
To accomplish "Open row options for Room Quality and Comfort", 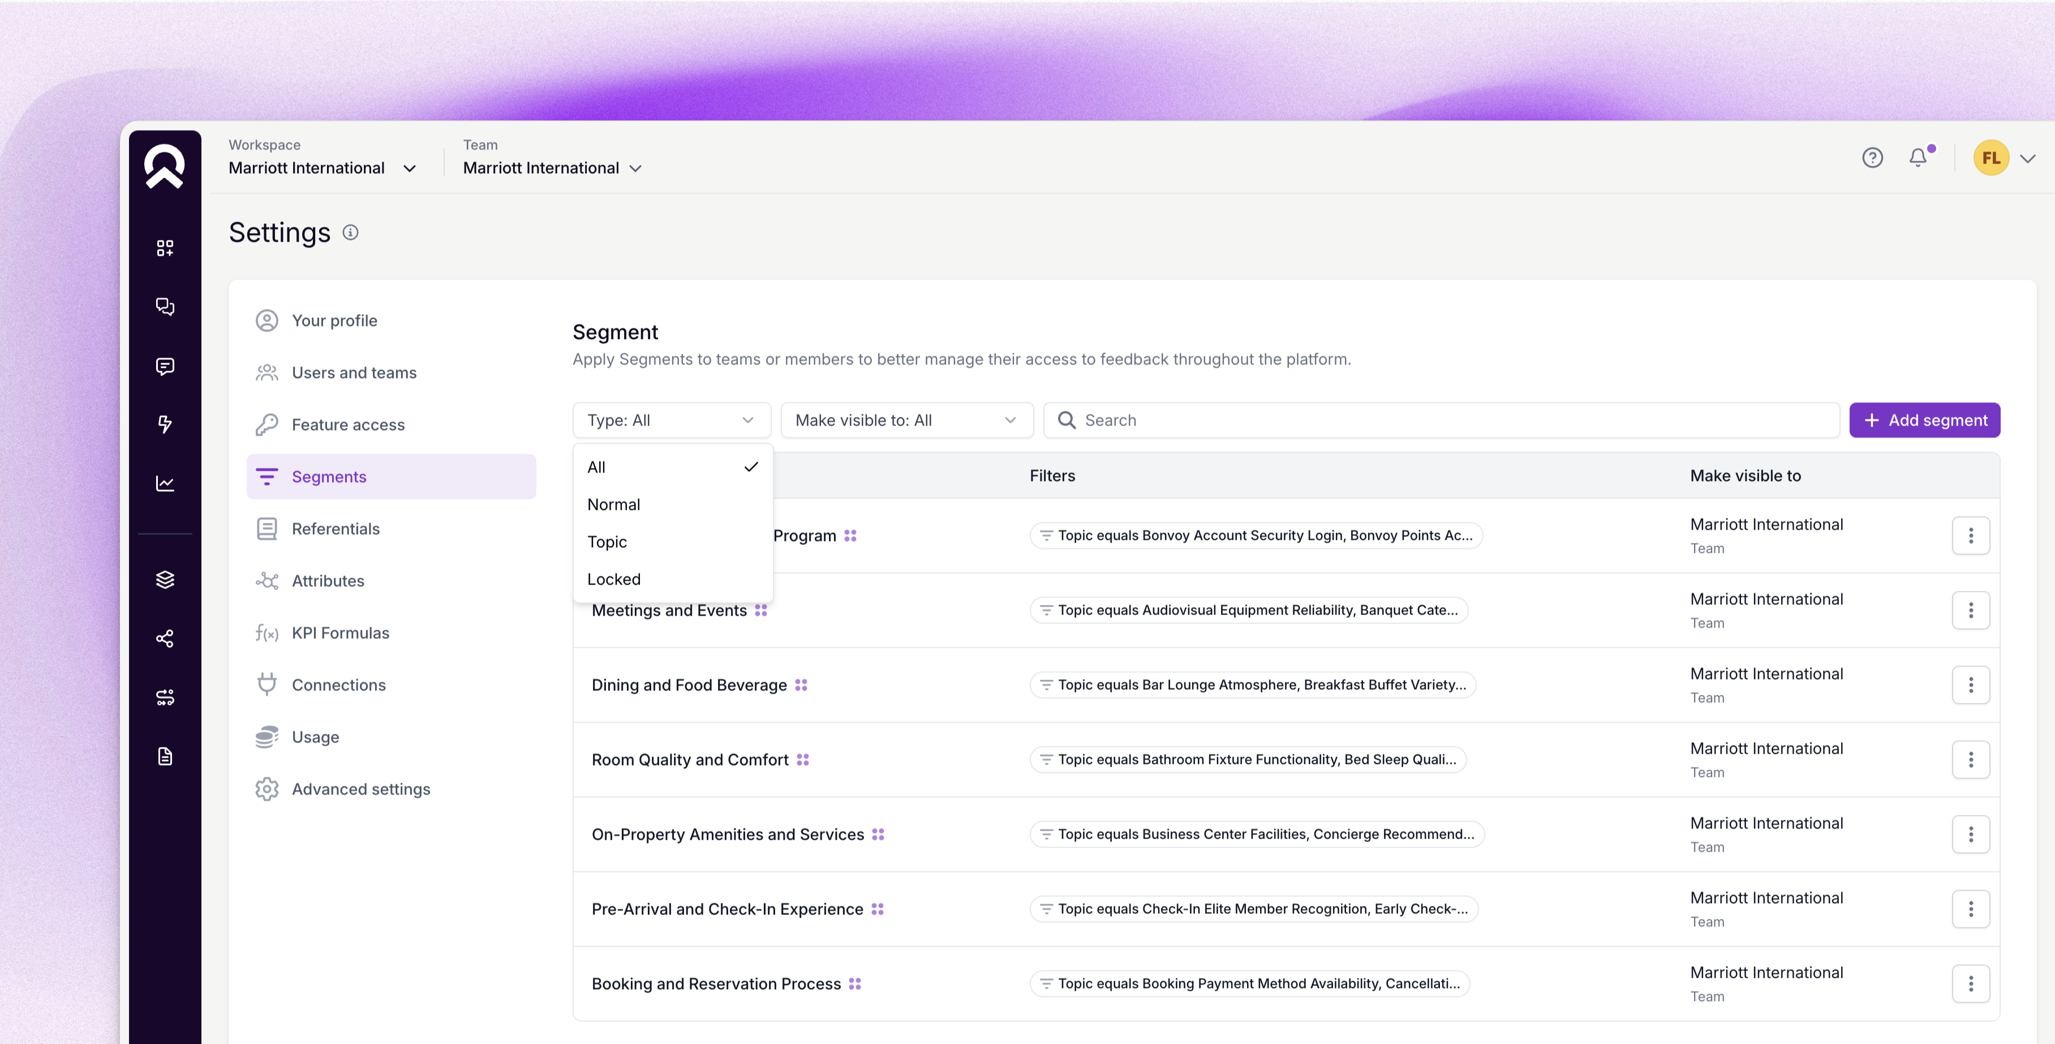I will coord(1971,760).
